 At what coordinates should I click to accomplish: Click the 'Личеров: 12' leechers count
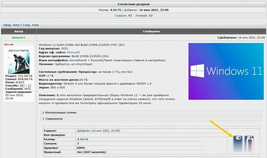click(144, 15)
